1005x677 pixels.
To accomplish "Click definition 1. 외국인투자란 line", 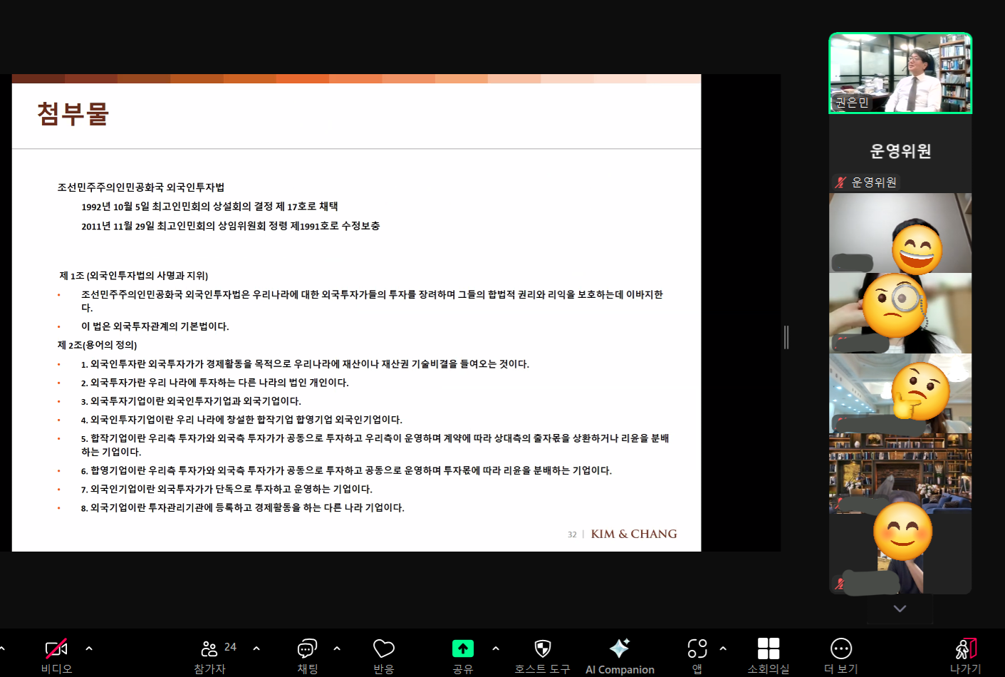I will (x=305, y=364).
